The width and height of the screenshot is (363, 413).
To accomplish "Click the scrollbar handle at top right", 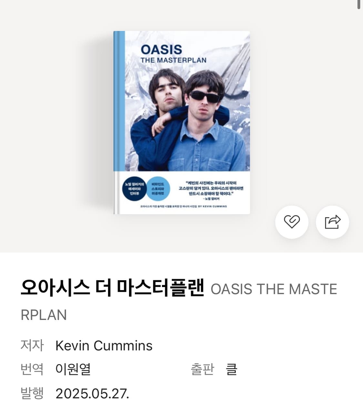I will pyautogui.click(x=359, y=4).
